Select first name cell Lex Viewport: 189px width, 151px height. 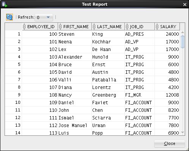pyautogui.click(x=75, y=49)
